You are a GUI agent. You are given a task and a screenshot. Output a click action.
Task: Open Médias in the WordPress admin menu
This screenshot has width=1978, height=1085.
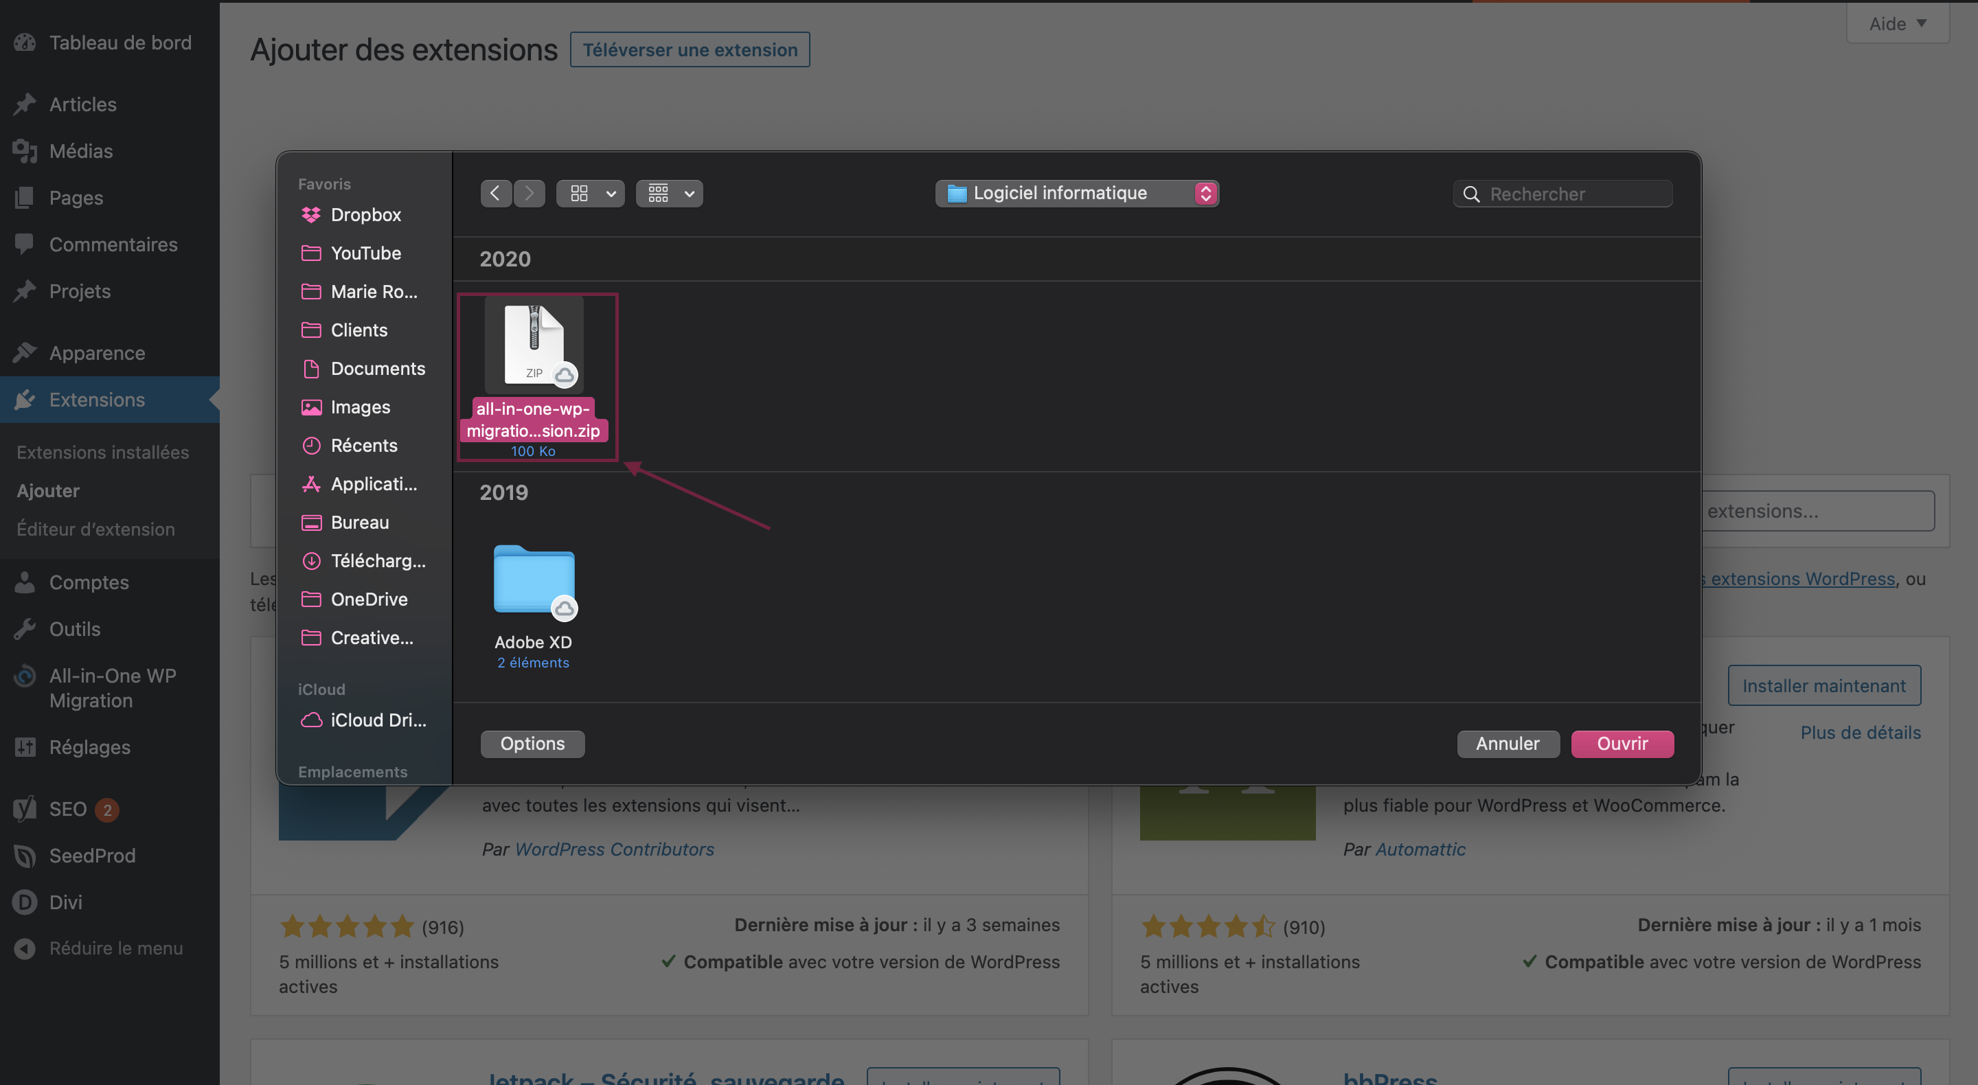[110, 150]
